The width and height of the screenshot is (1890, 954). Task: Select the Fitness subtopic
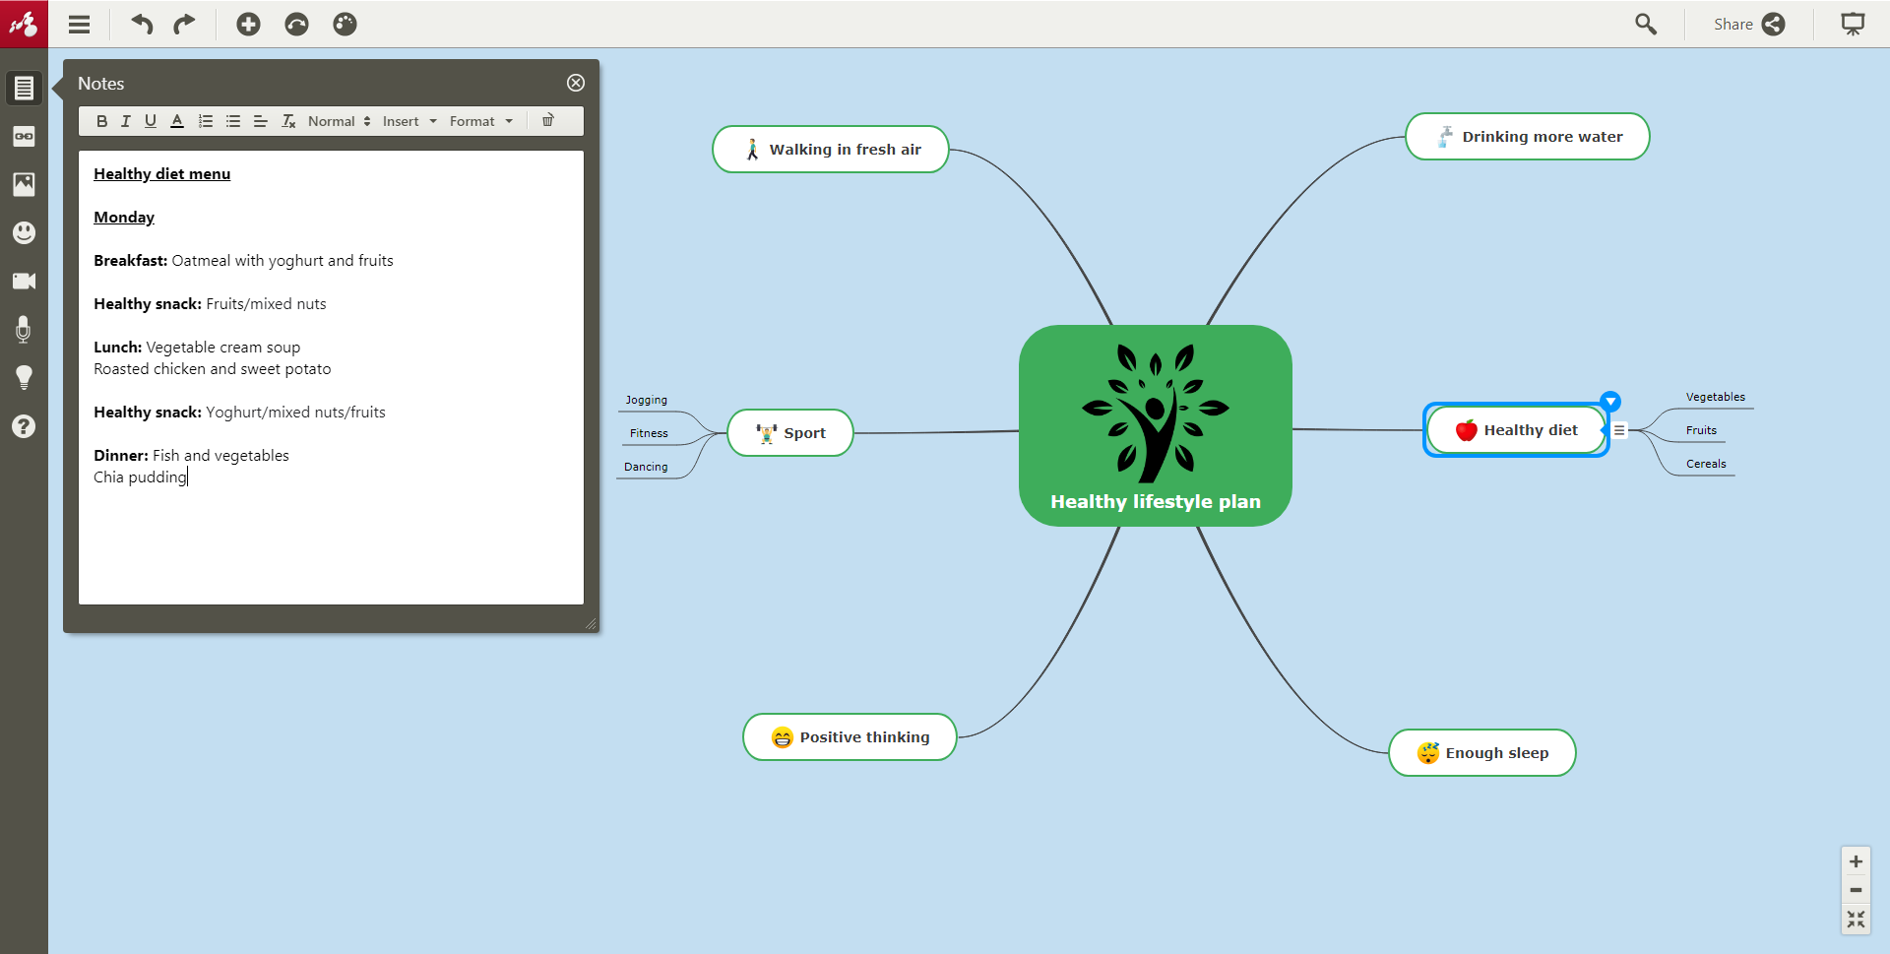click(x=649, y=434)
